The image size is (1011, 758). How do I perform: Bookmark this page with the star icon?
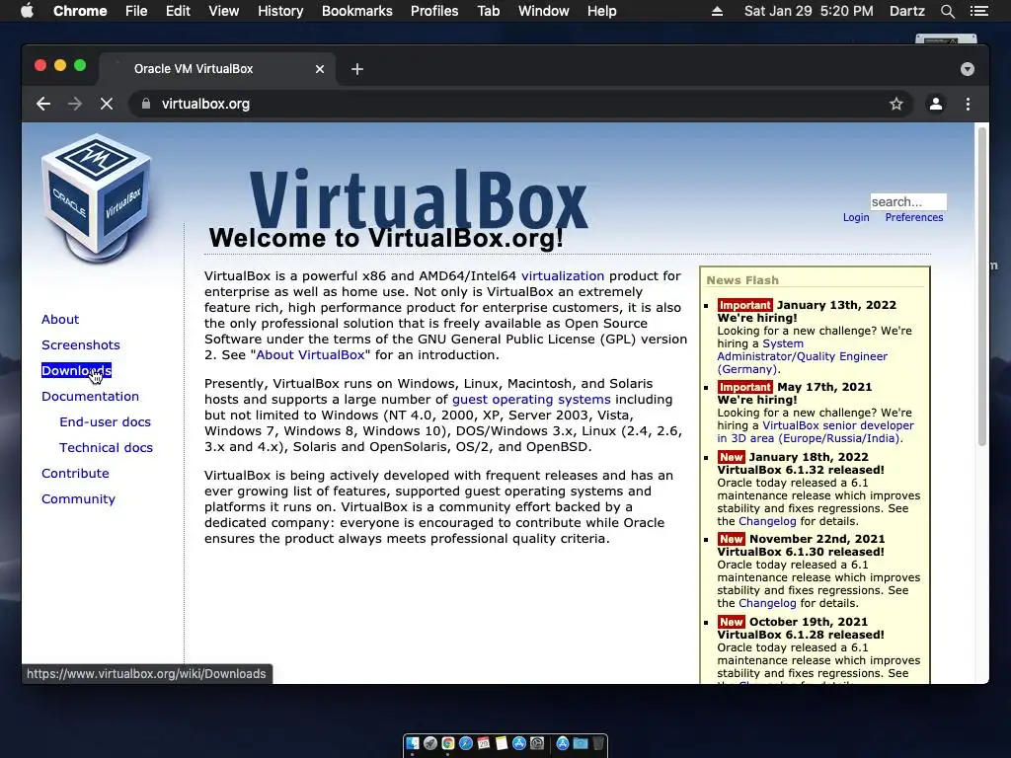[x=896, y=104]
